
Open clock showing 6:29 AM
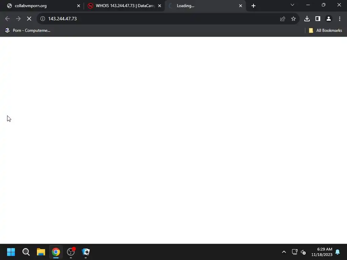322,252
